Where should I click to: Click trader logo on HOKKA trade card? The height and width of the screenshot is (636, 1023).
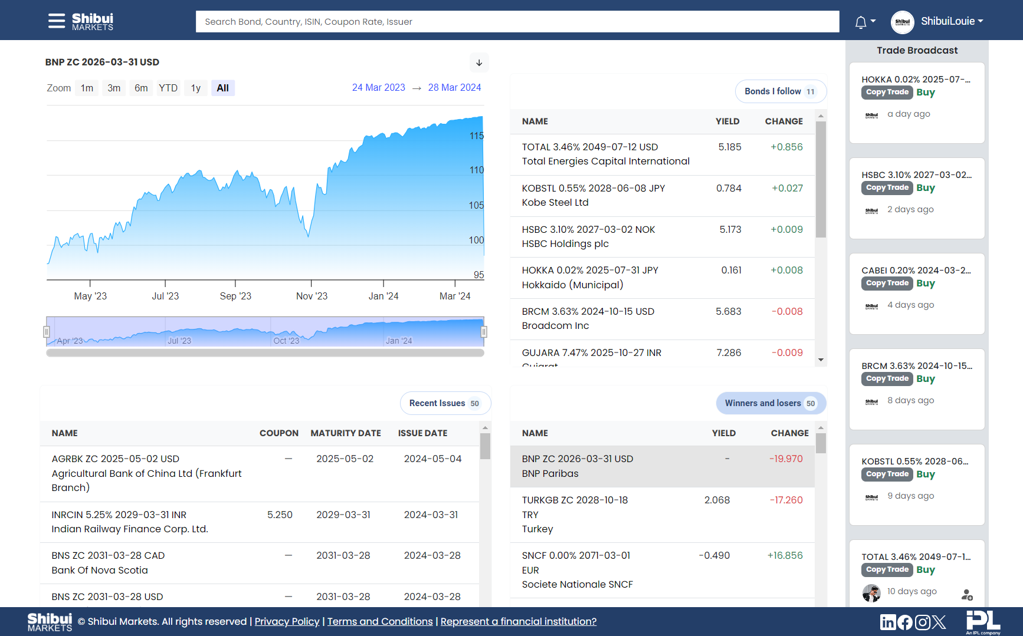[x=871, y=116]
